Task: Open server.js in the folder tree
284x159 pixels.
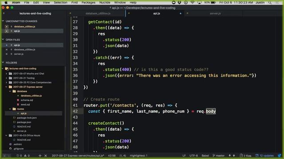Action: tap(22, 131)
